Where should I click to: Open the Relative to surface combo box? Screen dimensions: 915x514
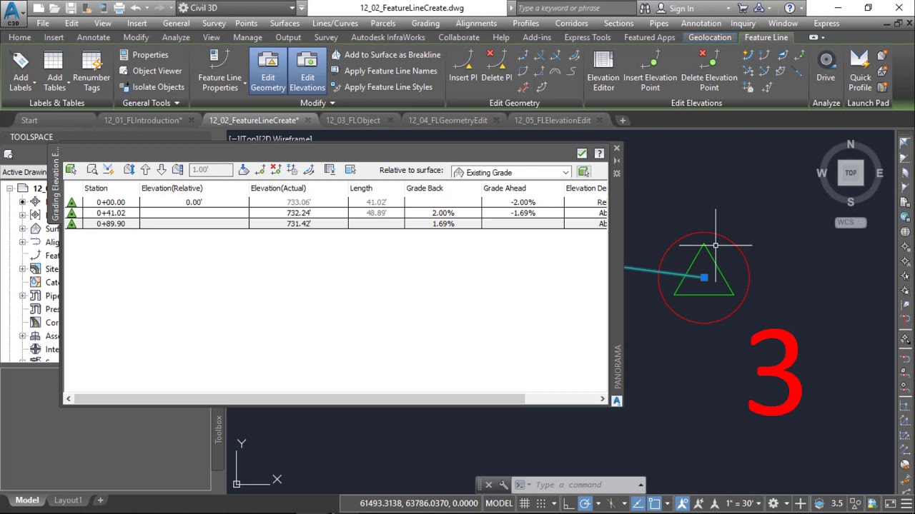[510, 172]
